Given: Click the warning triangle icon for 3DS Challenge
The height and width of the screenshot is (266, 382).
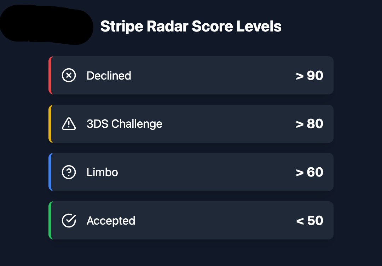Looking at the screenshot, I should (69, 124).
